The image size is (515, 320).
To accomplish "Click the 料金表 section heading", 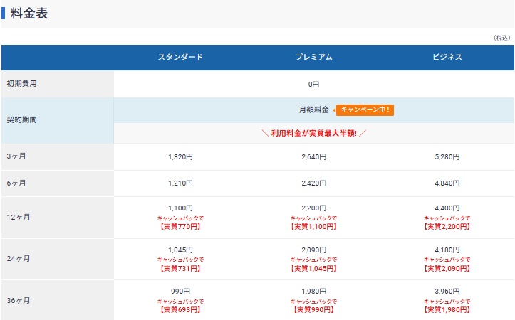I will click(29, 14).
